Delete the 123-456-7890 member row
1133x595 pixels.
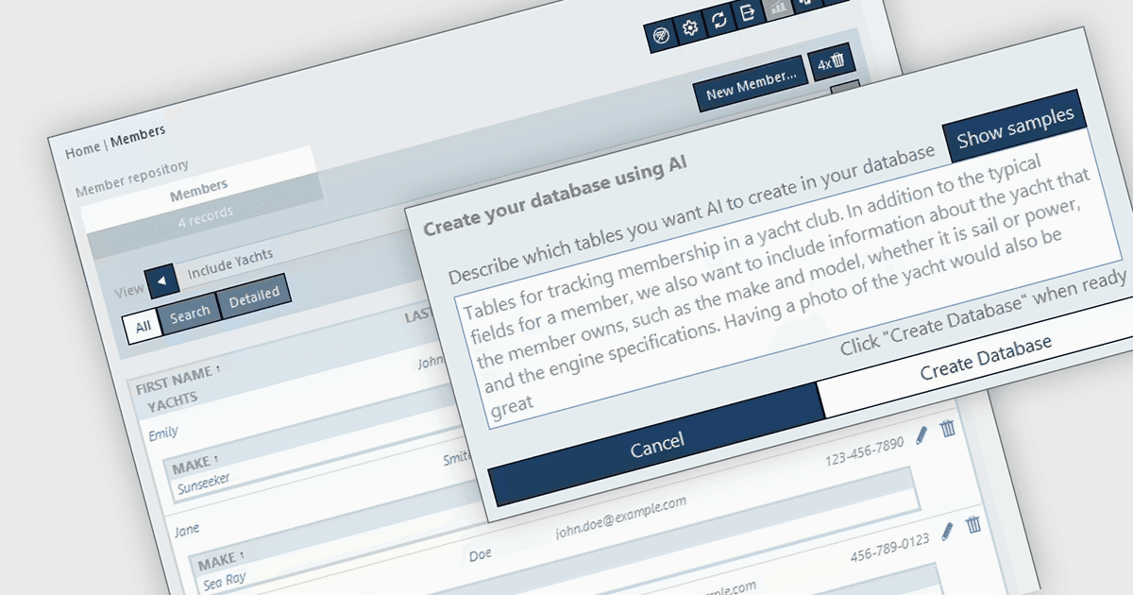(948, 428)
